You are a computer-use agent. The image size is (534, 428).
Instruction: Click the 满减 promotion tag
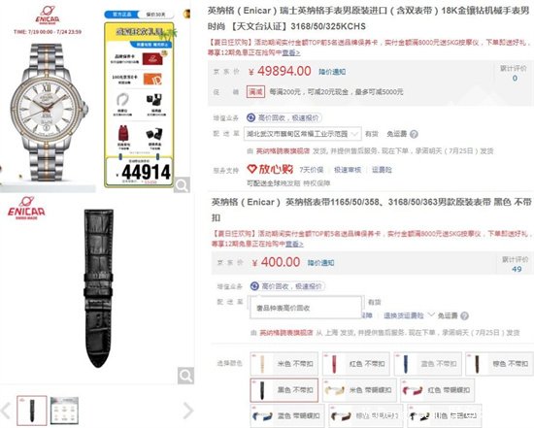(255, 91)
